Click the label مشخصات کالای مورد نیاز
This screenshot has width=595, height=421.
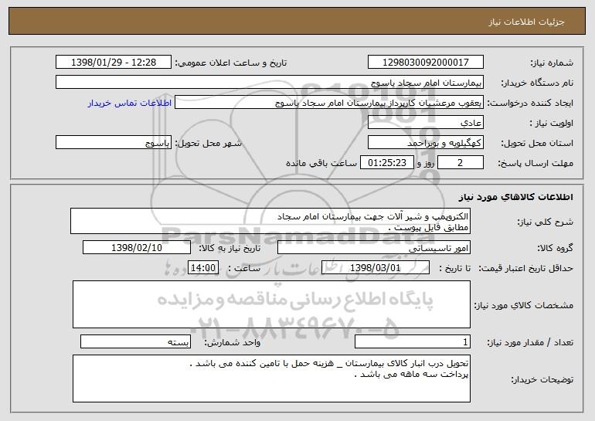(x=524, y=305)
